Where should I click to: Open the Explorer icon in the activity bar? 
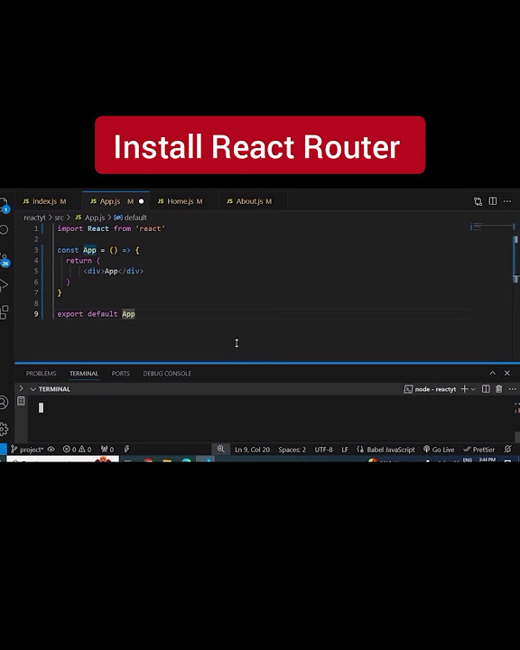point(4,204)
